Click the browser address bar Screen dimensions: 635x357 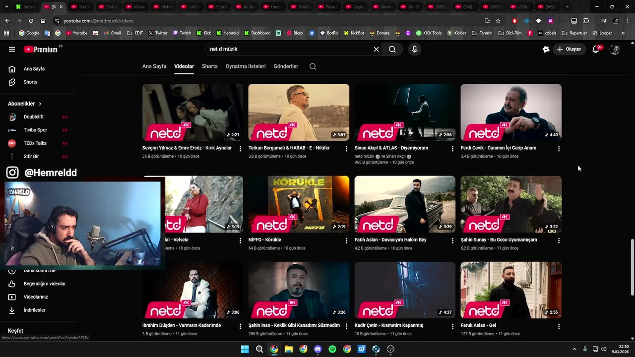click(x=268, y=21)
